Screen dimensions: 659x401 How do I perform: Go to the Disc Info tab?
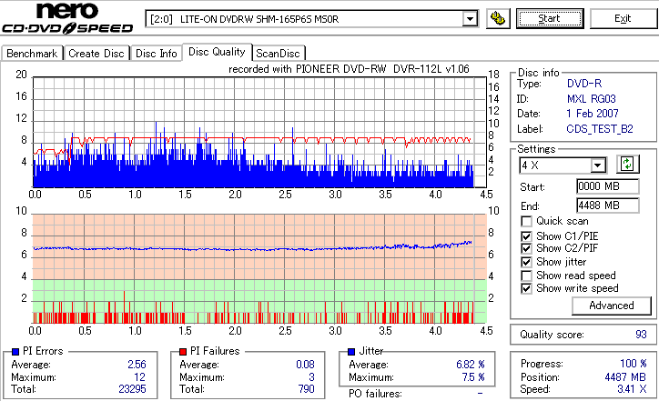tap(156, 54)
